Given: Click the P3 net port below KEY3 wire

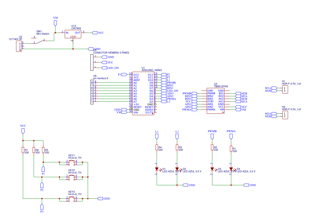Looking at the screenshot, I should [x=42, y=207].
